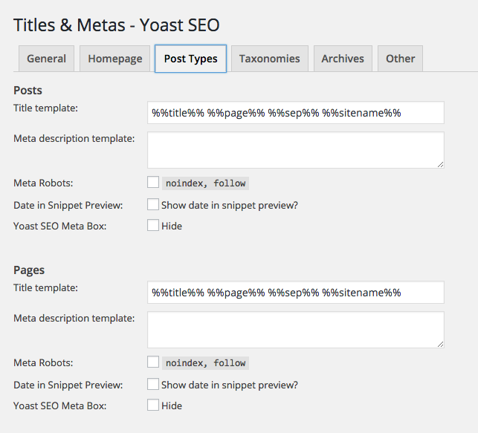Click 'Date in Snippet Preview:' label under Posts
The width and height of the screenshot is (478, 433).
[68, 205]
